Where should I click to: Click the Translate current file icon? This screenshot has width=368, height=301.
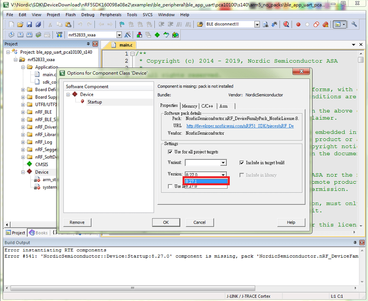[11, 35]
